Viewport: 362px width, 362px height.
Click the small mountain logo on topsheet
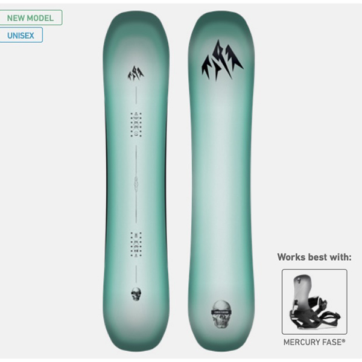pyautogui.click(x=136, y=74)
